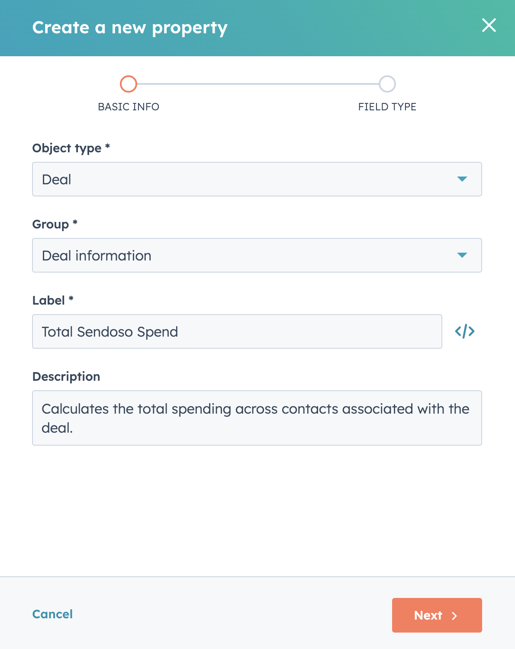Select the Basic Info step circle
The width and height of the screenshot is (515, 649).
[x=129, y=84]
